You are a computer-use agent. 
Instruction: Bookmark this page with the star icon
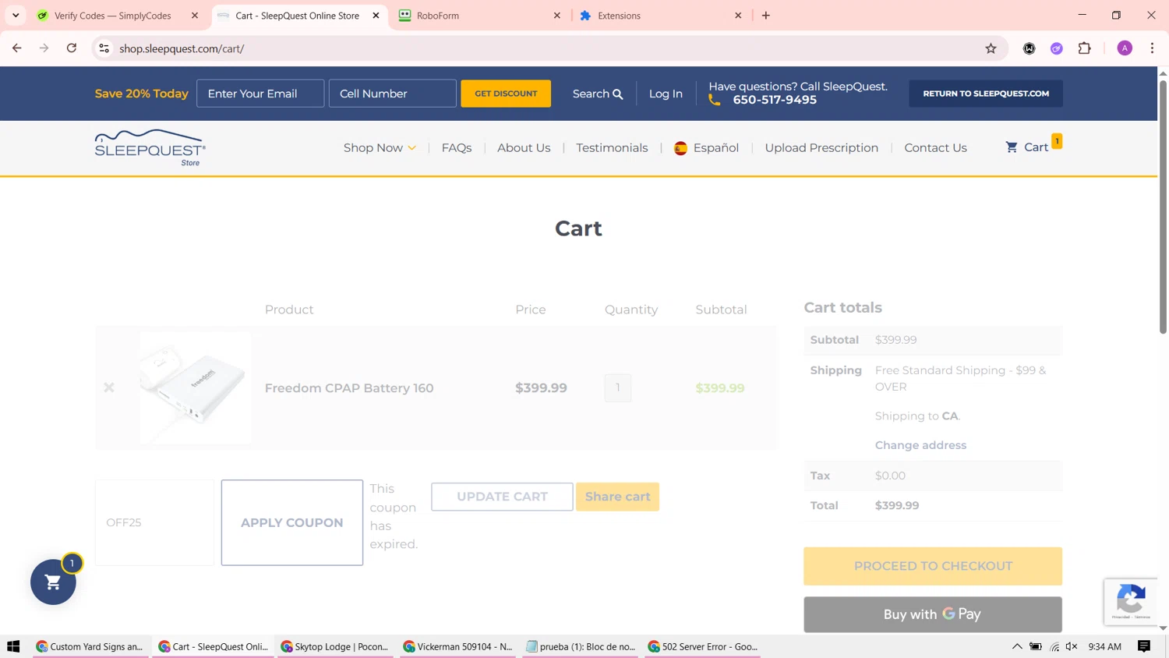point(991,48)
